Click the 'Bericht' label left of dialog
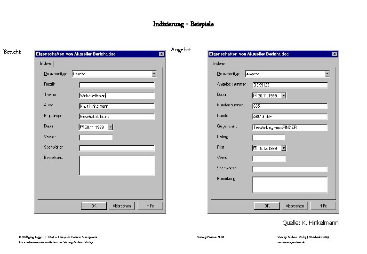Image resolution: width=367 pixels, height=254 pixels. pos(12,52)
